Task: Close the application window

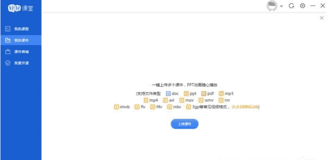Action: tap(322, 6)
